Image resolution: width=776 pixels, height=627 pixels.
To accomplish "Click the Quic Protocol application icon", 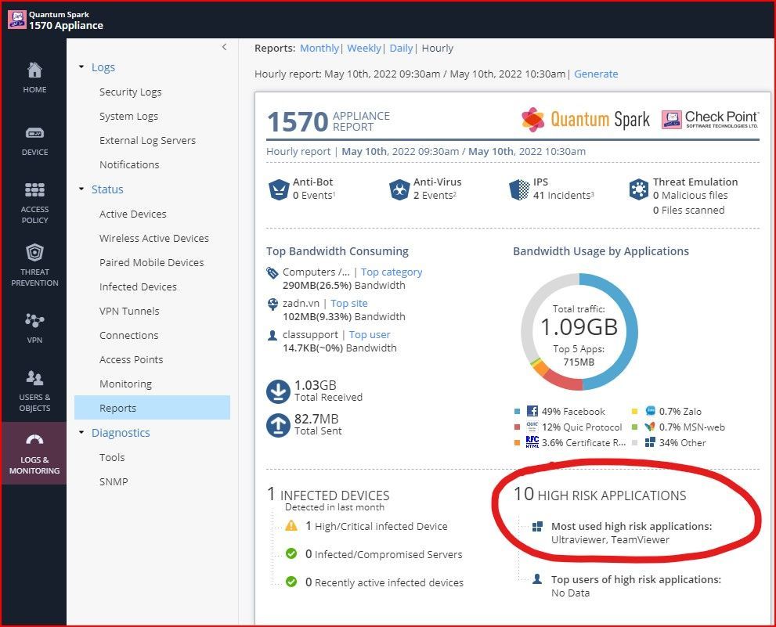I will (532, 427).
